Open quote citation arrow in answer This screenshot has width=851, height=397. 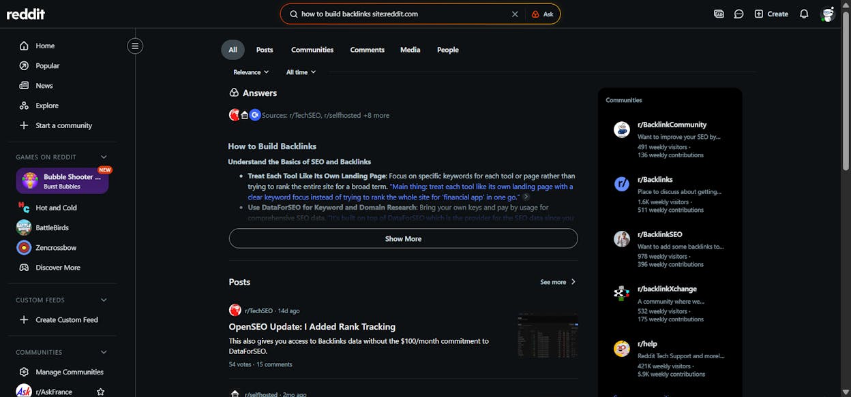click(x=526, y=197)
